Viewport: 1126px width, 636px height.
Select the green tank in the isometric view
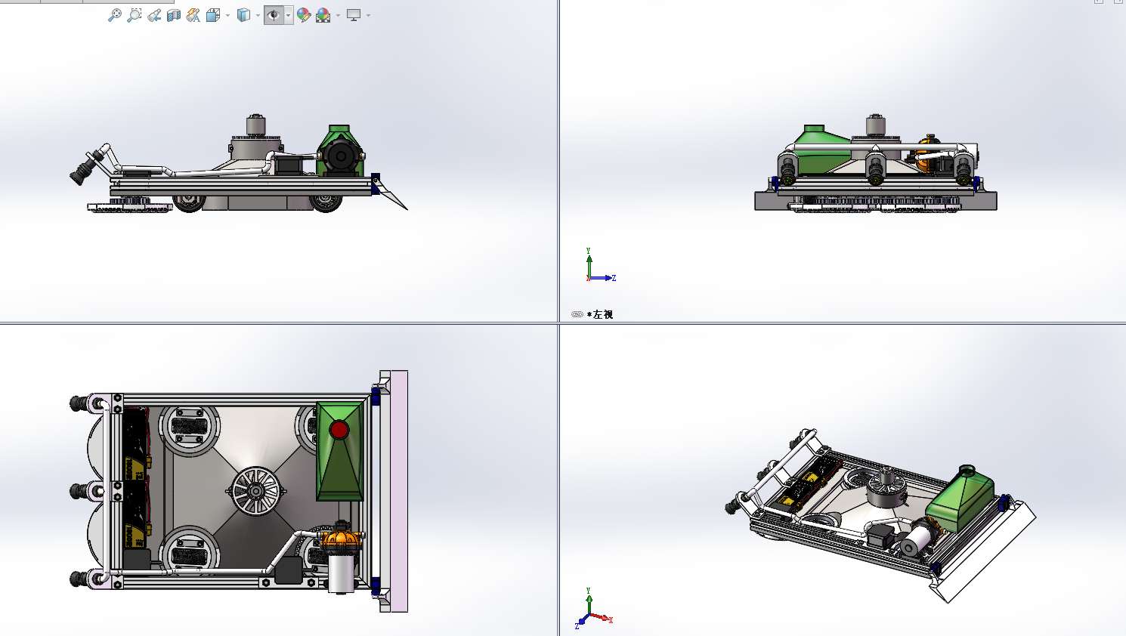coord(959,499)
